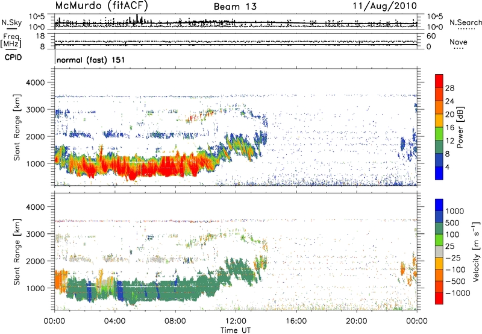Click the 08:00 time tick label
The height and width of the screenshot is (334, 482).
click(x=175, y=321)
